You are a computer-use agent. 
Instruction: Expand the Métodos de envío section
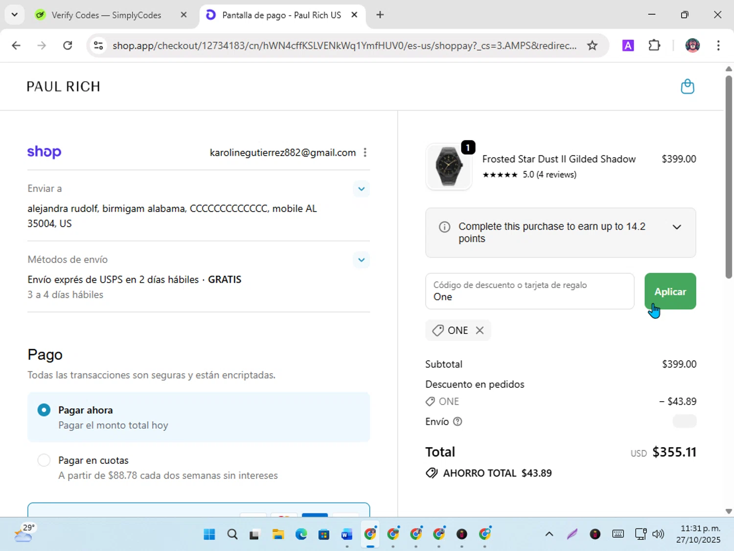pyautogui.click(x=361, y=260)
